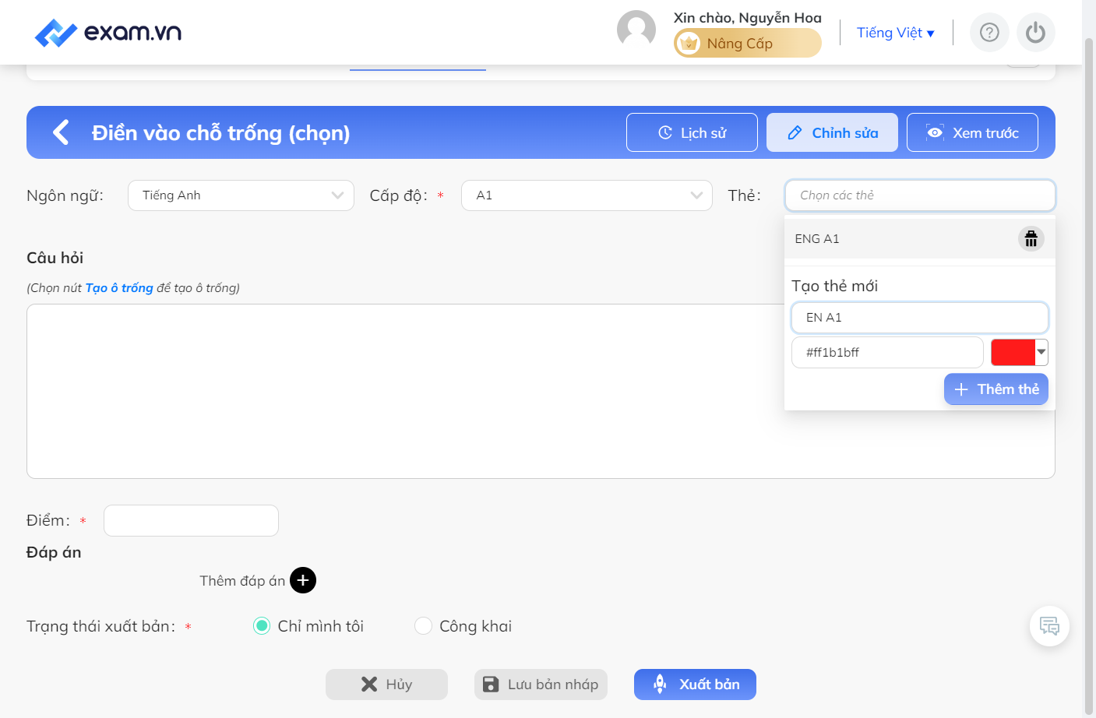Open the color picker dropdown arrow
Screen dimensions: 1096x718
(x=1041, y=352)
